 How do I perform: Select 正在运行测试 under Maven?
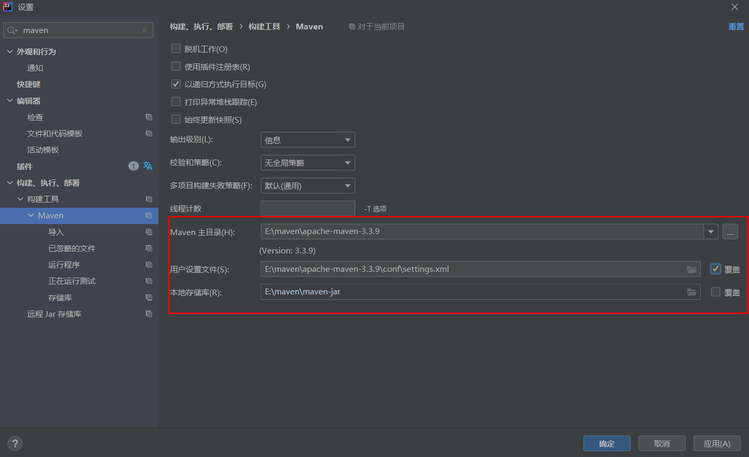72,281
